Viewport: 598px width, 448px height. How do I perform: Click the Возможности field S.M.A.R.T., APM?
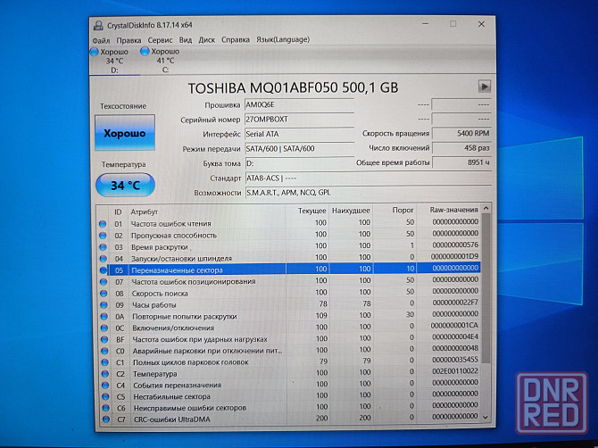coord(368,193)
